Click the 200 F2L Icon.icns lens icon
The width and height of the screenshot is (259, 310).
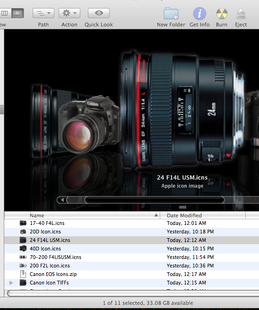tap(23, 266)
